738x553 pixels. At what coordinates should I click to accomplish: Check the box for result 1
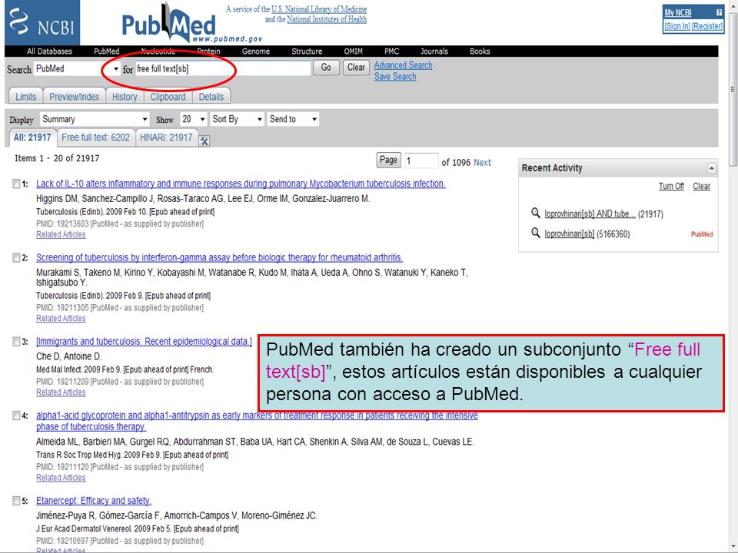point(16,184)
